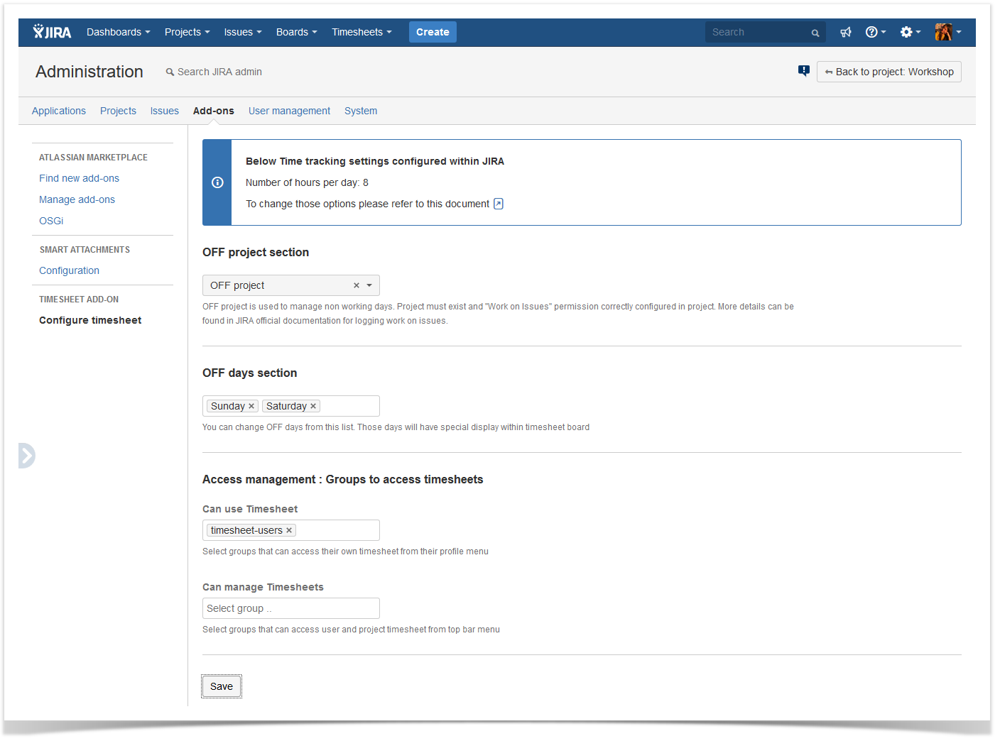
Task: Click the top bar Search field
Action: point(766,32)
